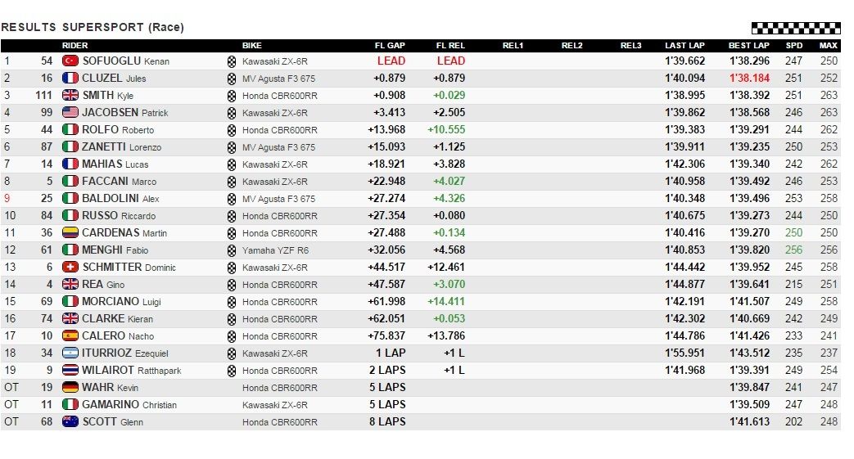Image resolution: width=854 pixels, height=459 pixels.
Task: Click the Argentine flag beside ITURRIOZ
Action: pyautogui.click(x=70, y=353)
